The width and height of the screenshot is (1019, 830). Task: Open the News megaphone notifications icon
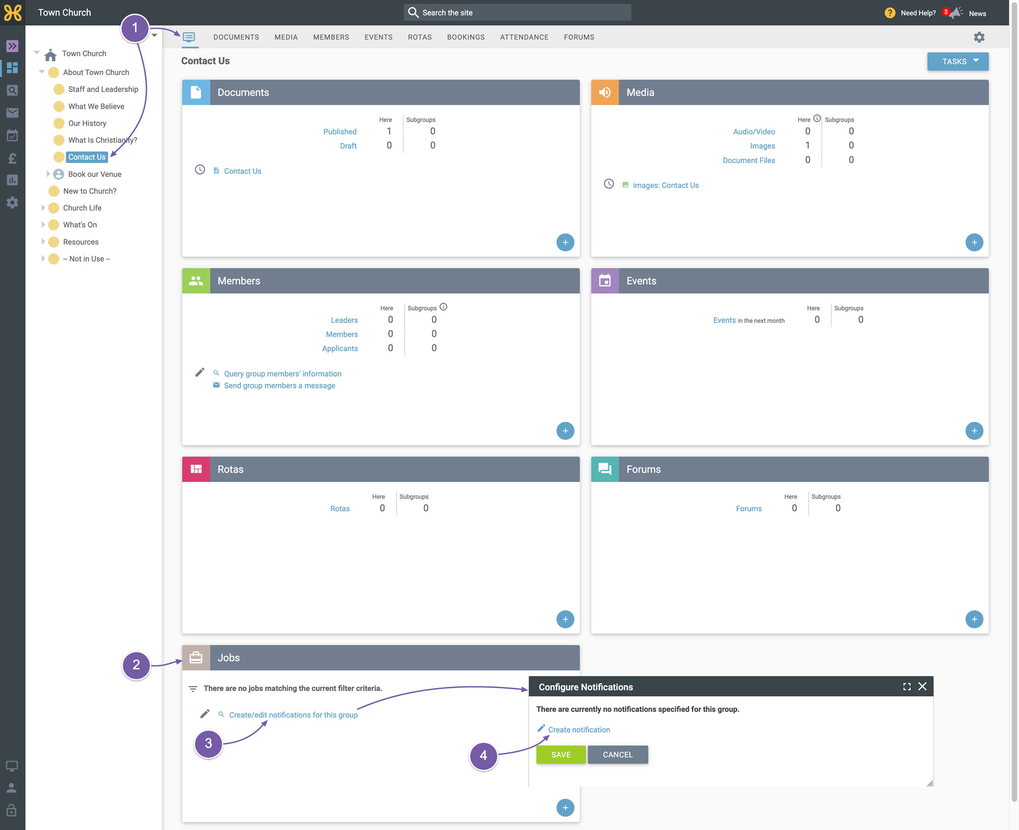click(x=955, y=13)
